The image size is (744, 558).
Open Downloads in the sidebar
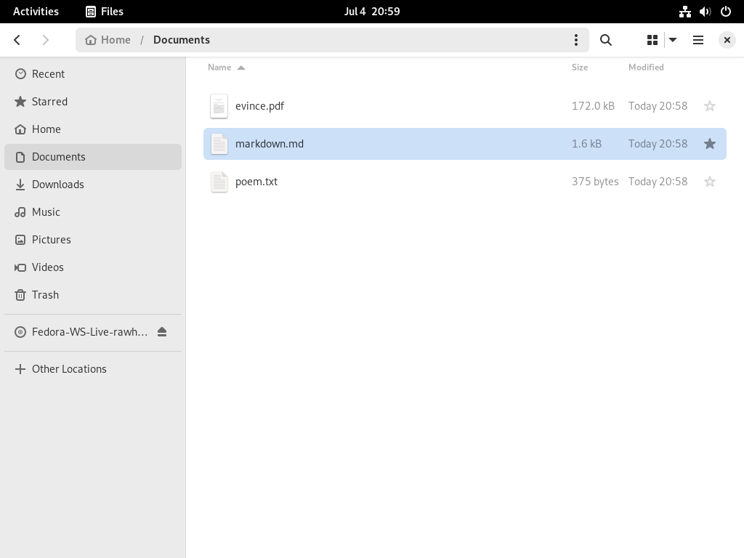[93, 185]
